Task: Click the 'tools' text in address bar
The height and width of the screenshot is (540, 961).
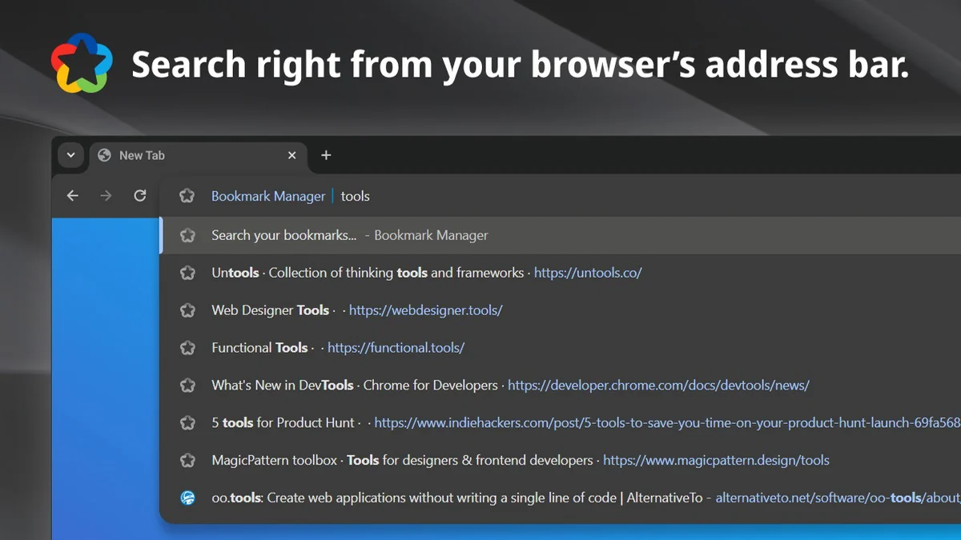Action: pos(356,196)
